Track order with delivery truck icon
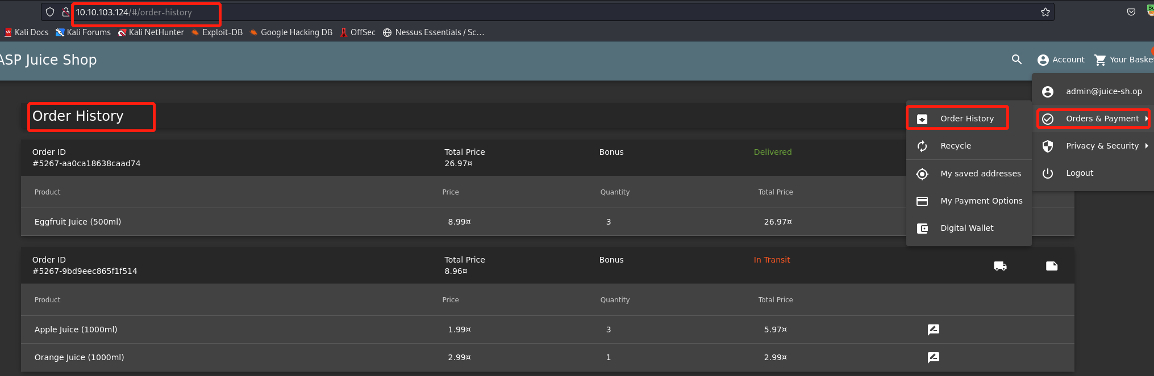The height and width of the screenshot is (376, 1154). [1000, 266]
